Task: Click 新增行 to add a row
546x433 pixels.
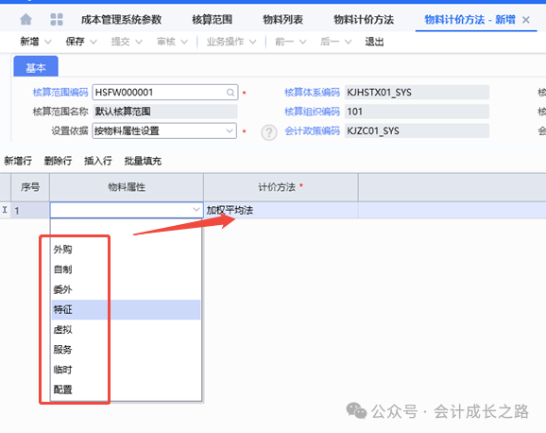Action: pos(18,161)
